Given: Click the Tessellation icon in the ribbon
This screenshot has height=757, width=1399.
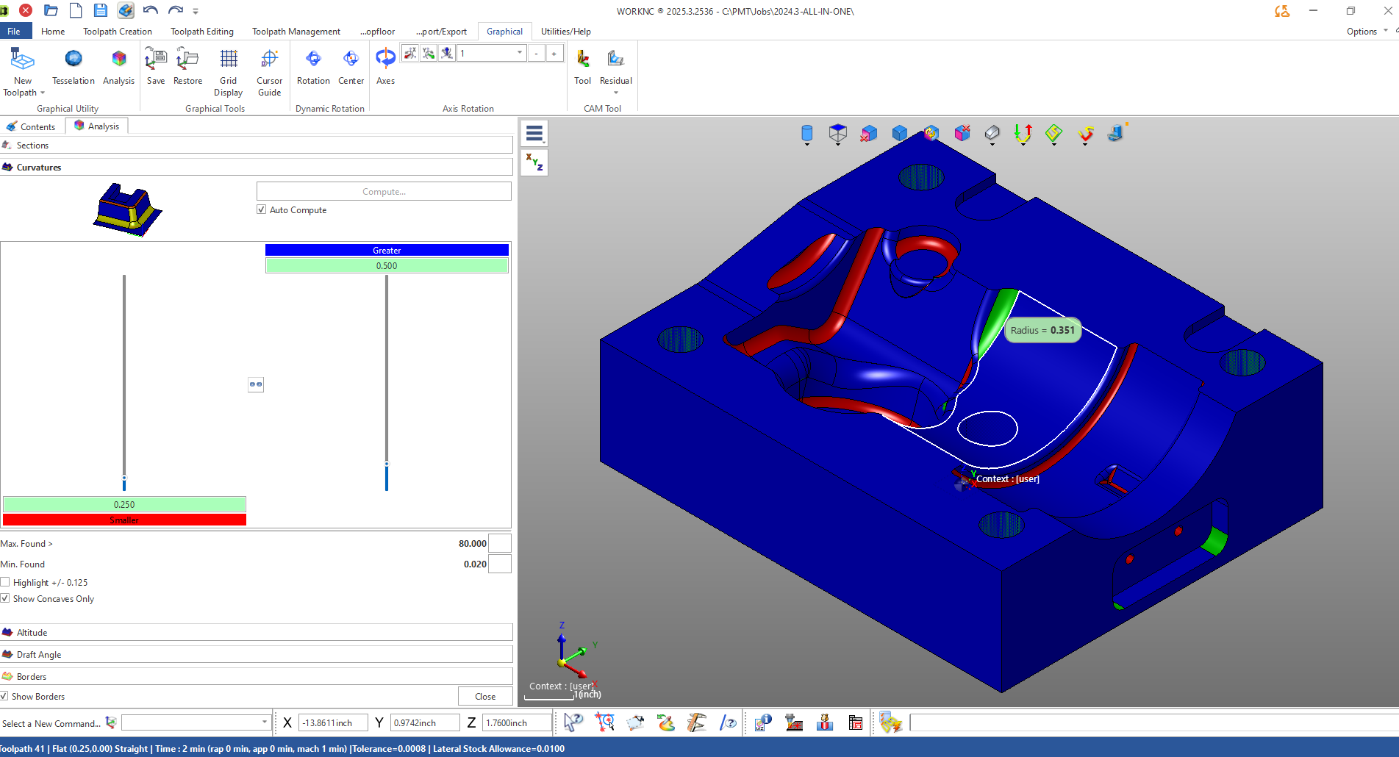Looking at the screenshot, I should [x=73, y=60].
